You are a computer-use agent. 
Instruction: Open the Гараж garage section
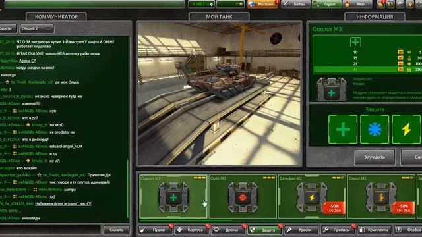326,4
